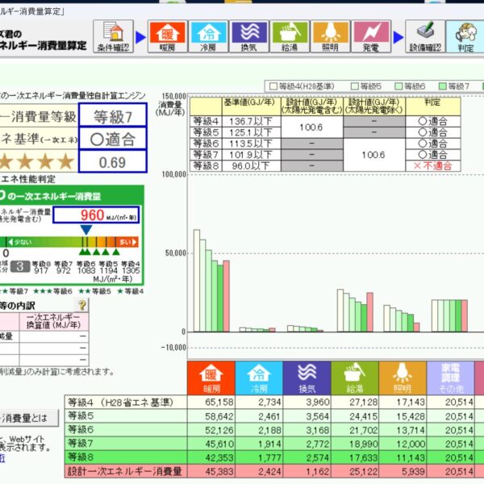
Task: Click the 設計一次エネルギー消費量 row label
Action: [126, 471]
